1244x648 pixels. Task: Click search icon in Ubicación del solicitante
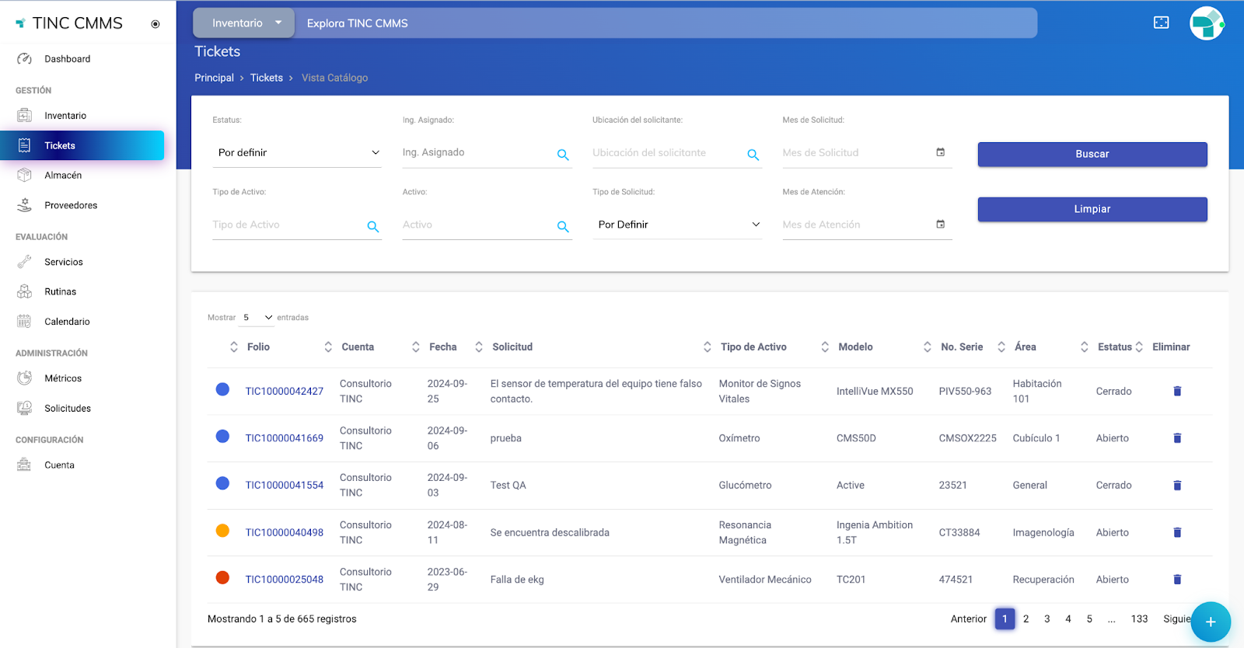tap(753, 155)
